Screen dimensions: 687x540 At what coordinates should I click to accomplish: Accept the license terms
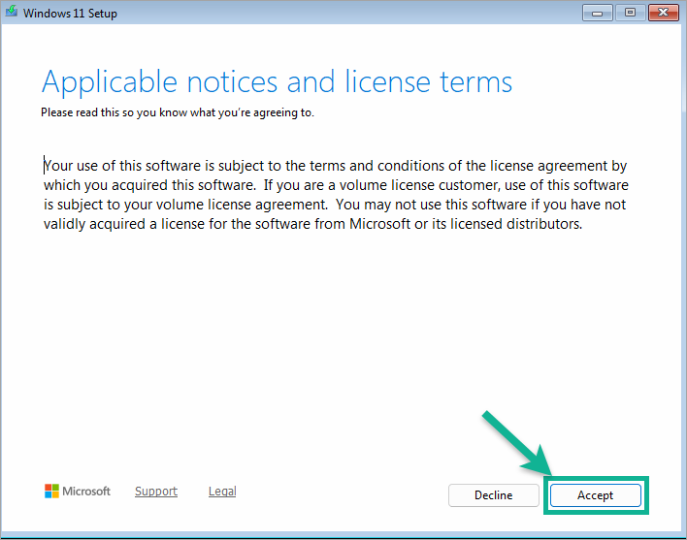[596, 495]
